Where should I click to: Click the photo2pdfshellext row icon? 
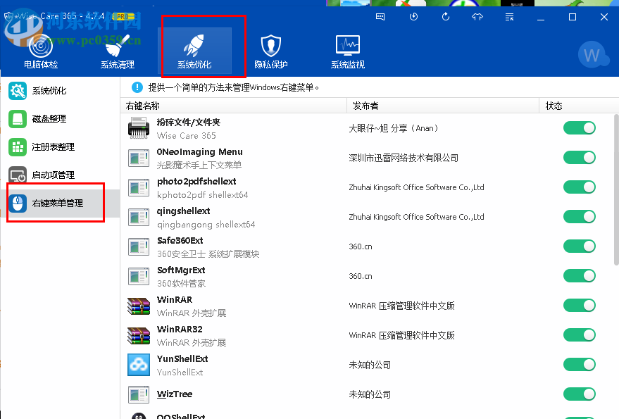(x=139, y=187)
